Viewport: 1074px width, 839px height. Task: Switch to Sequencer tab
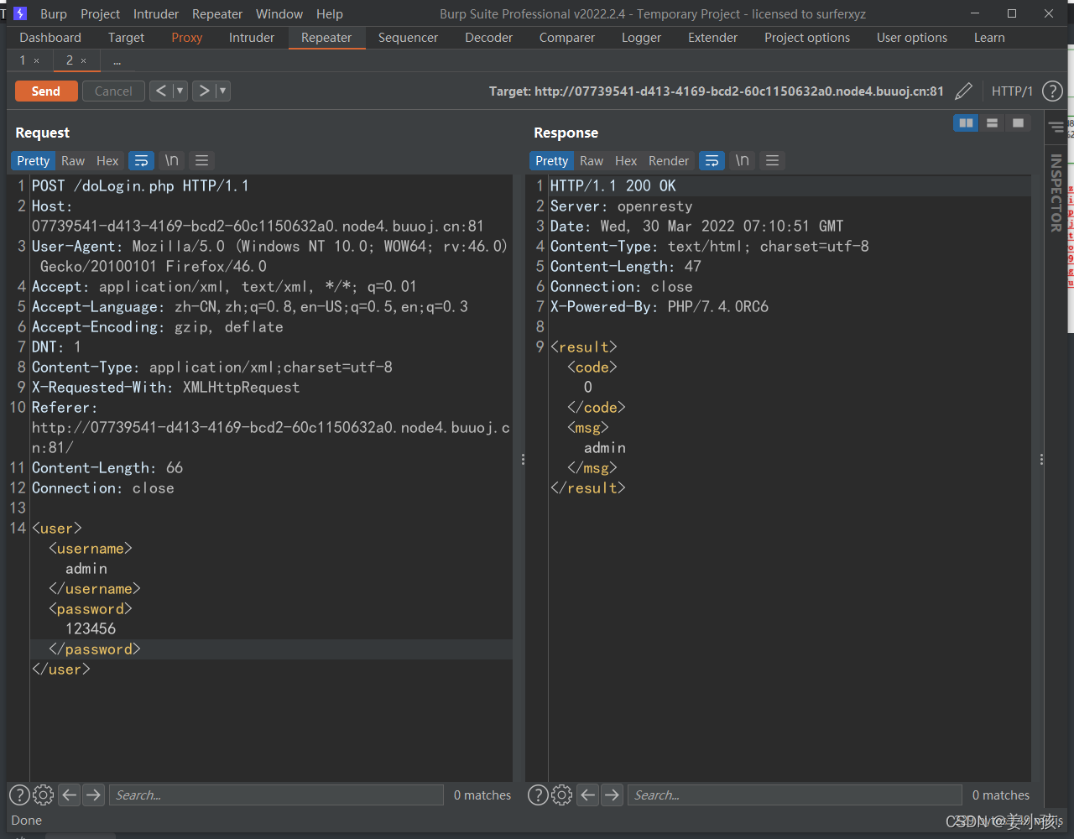408,38
